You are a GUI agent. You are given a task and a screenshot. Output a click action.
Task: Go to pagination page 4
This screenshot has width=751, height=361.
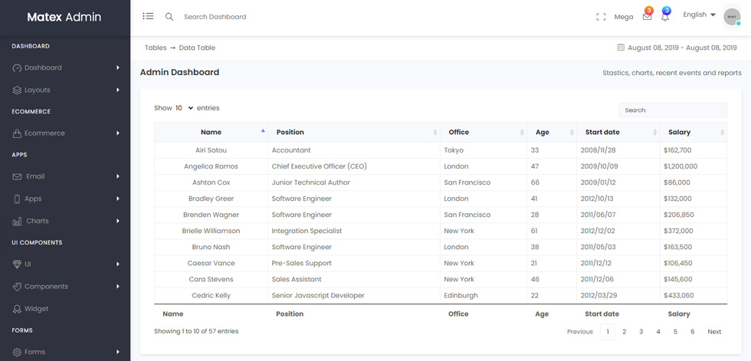click(x=658, y=331)
